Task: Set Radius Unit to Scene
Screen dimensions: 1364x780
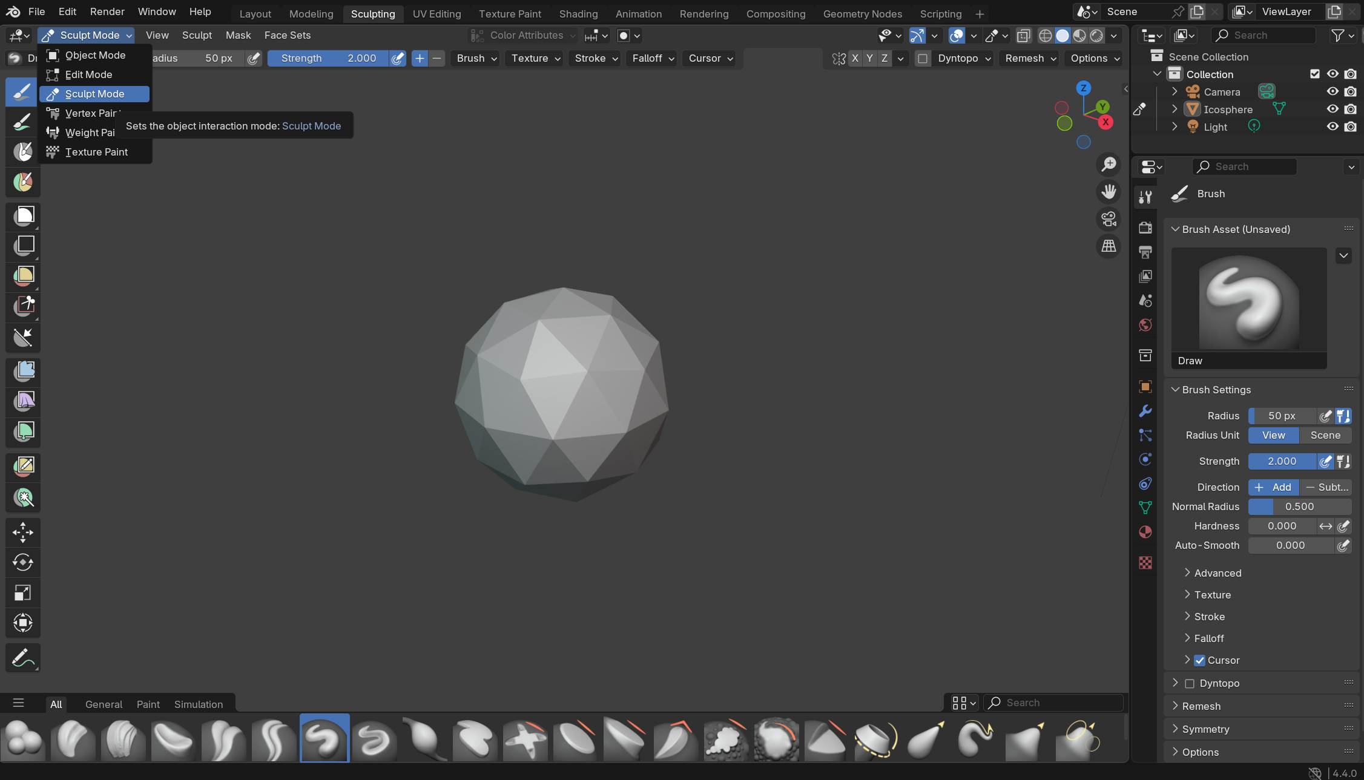Action: [x=1325, y=435]
